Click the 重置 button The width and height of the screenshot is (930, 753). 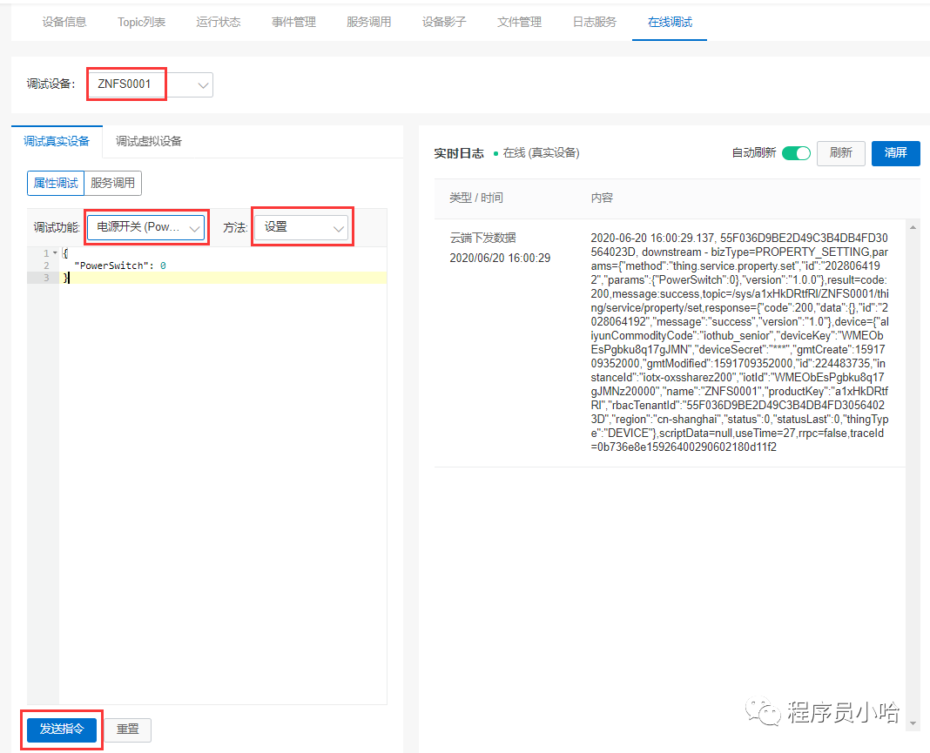[x=128, y=729]
